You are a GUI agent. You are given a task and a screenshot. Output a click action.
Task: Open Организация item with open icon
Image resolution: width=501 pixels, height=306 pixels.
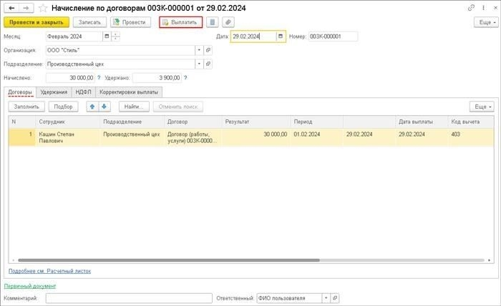coord(208,50)
